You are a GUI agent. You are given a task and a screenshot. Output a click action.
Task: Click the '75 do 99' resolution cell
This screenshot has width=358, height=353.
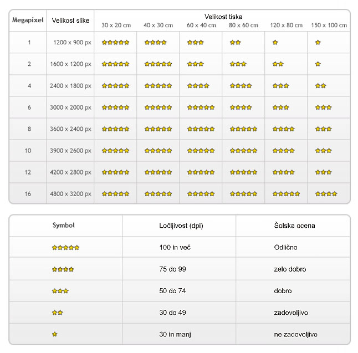click(x=172, y=269)
